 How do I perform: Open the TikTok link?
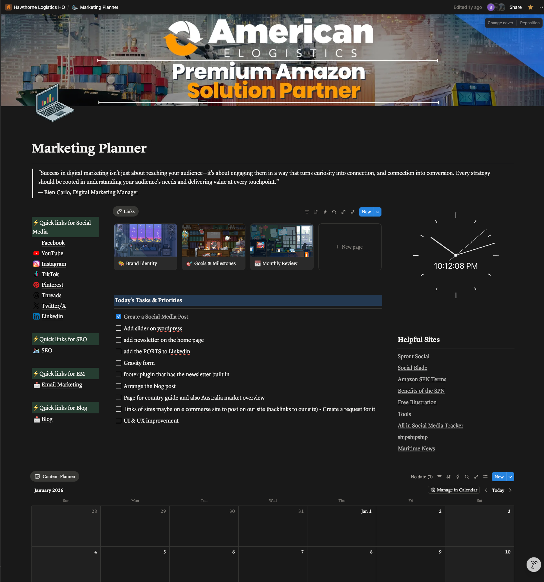coord(50,274)
